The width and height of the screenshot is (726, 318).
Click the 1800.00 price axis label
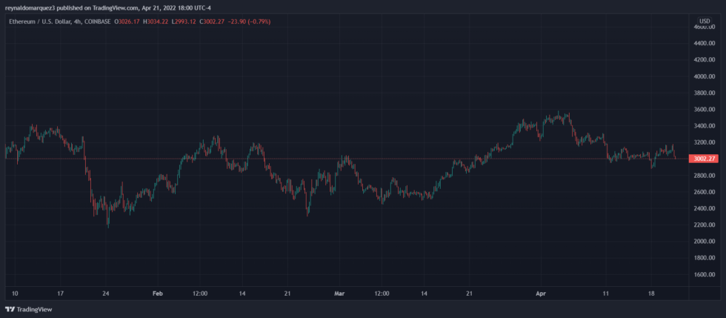[x=705, y=258]
